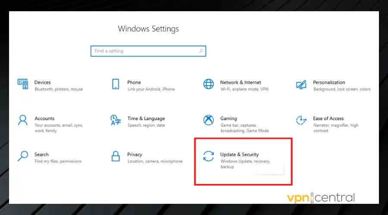Image resolution: width=388 pixels, height=215 pixels.
Task: Click 'Windows Update, recovery, backup' description
Action: pyautogui.click(x=245, y=164)
